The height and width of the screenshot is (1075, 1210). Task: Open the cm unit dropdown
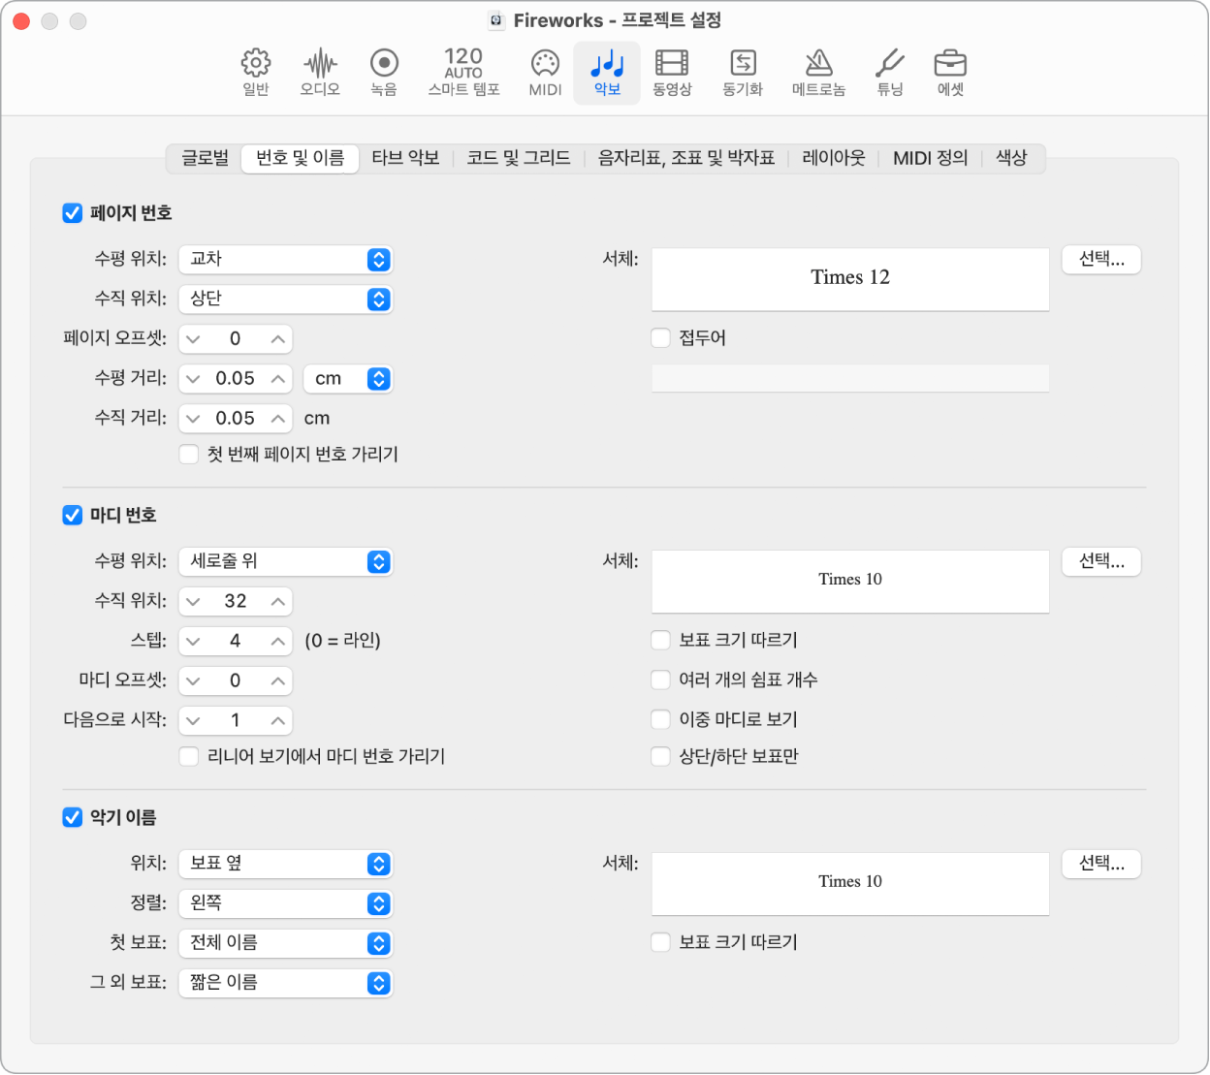pyautogui.click(x=347, y=379)
